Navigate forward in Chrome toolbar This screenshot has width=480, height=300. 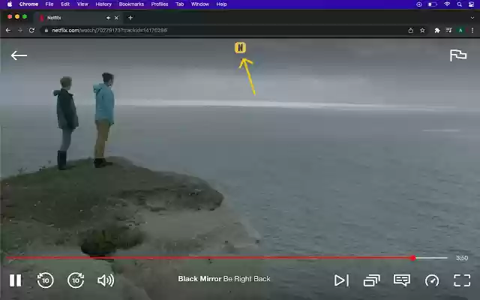20,30
